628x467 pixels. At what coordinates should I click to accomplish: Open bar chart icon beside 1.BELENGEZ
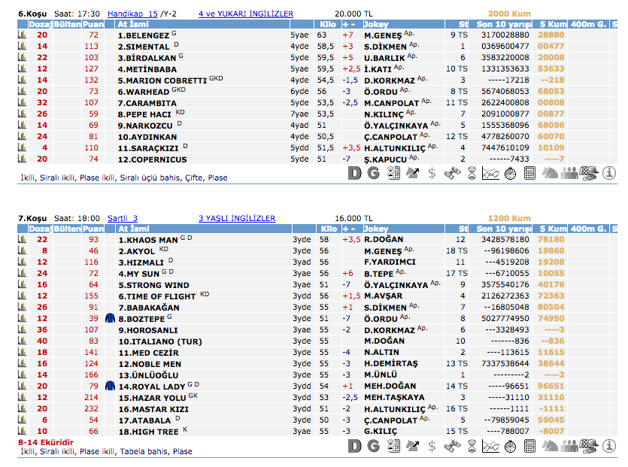pyautogui.click(x=22, y=35)
